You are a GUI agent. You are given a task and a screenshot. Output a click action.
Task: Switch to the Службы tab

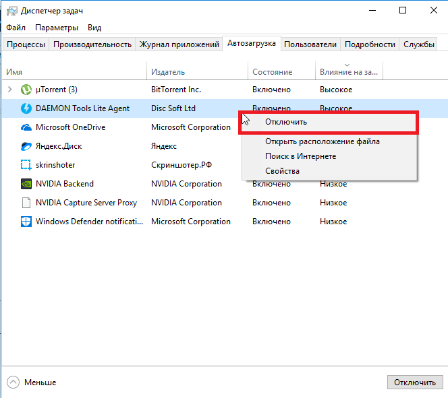[418, 44]
